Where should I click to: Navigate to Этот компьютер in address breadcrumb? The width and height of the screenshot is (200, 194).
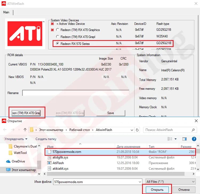(51, 130)
